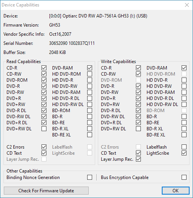193x198 pixels.
Task: Check the Write BD-R checkbox
Action: (184, 117)
